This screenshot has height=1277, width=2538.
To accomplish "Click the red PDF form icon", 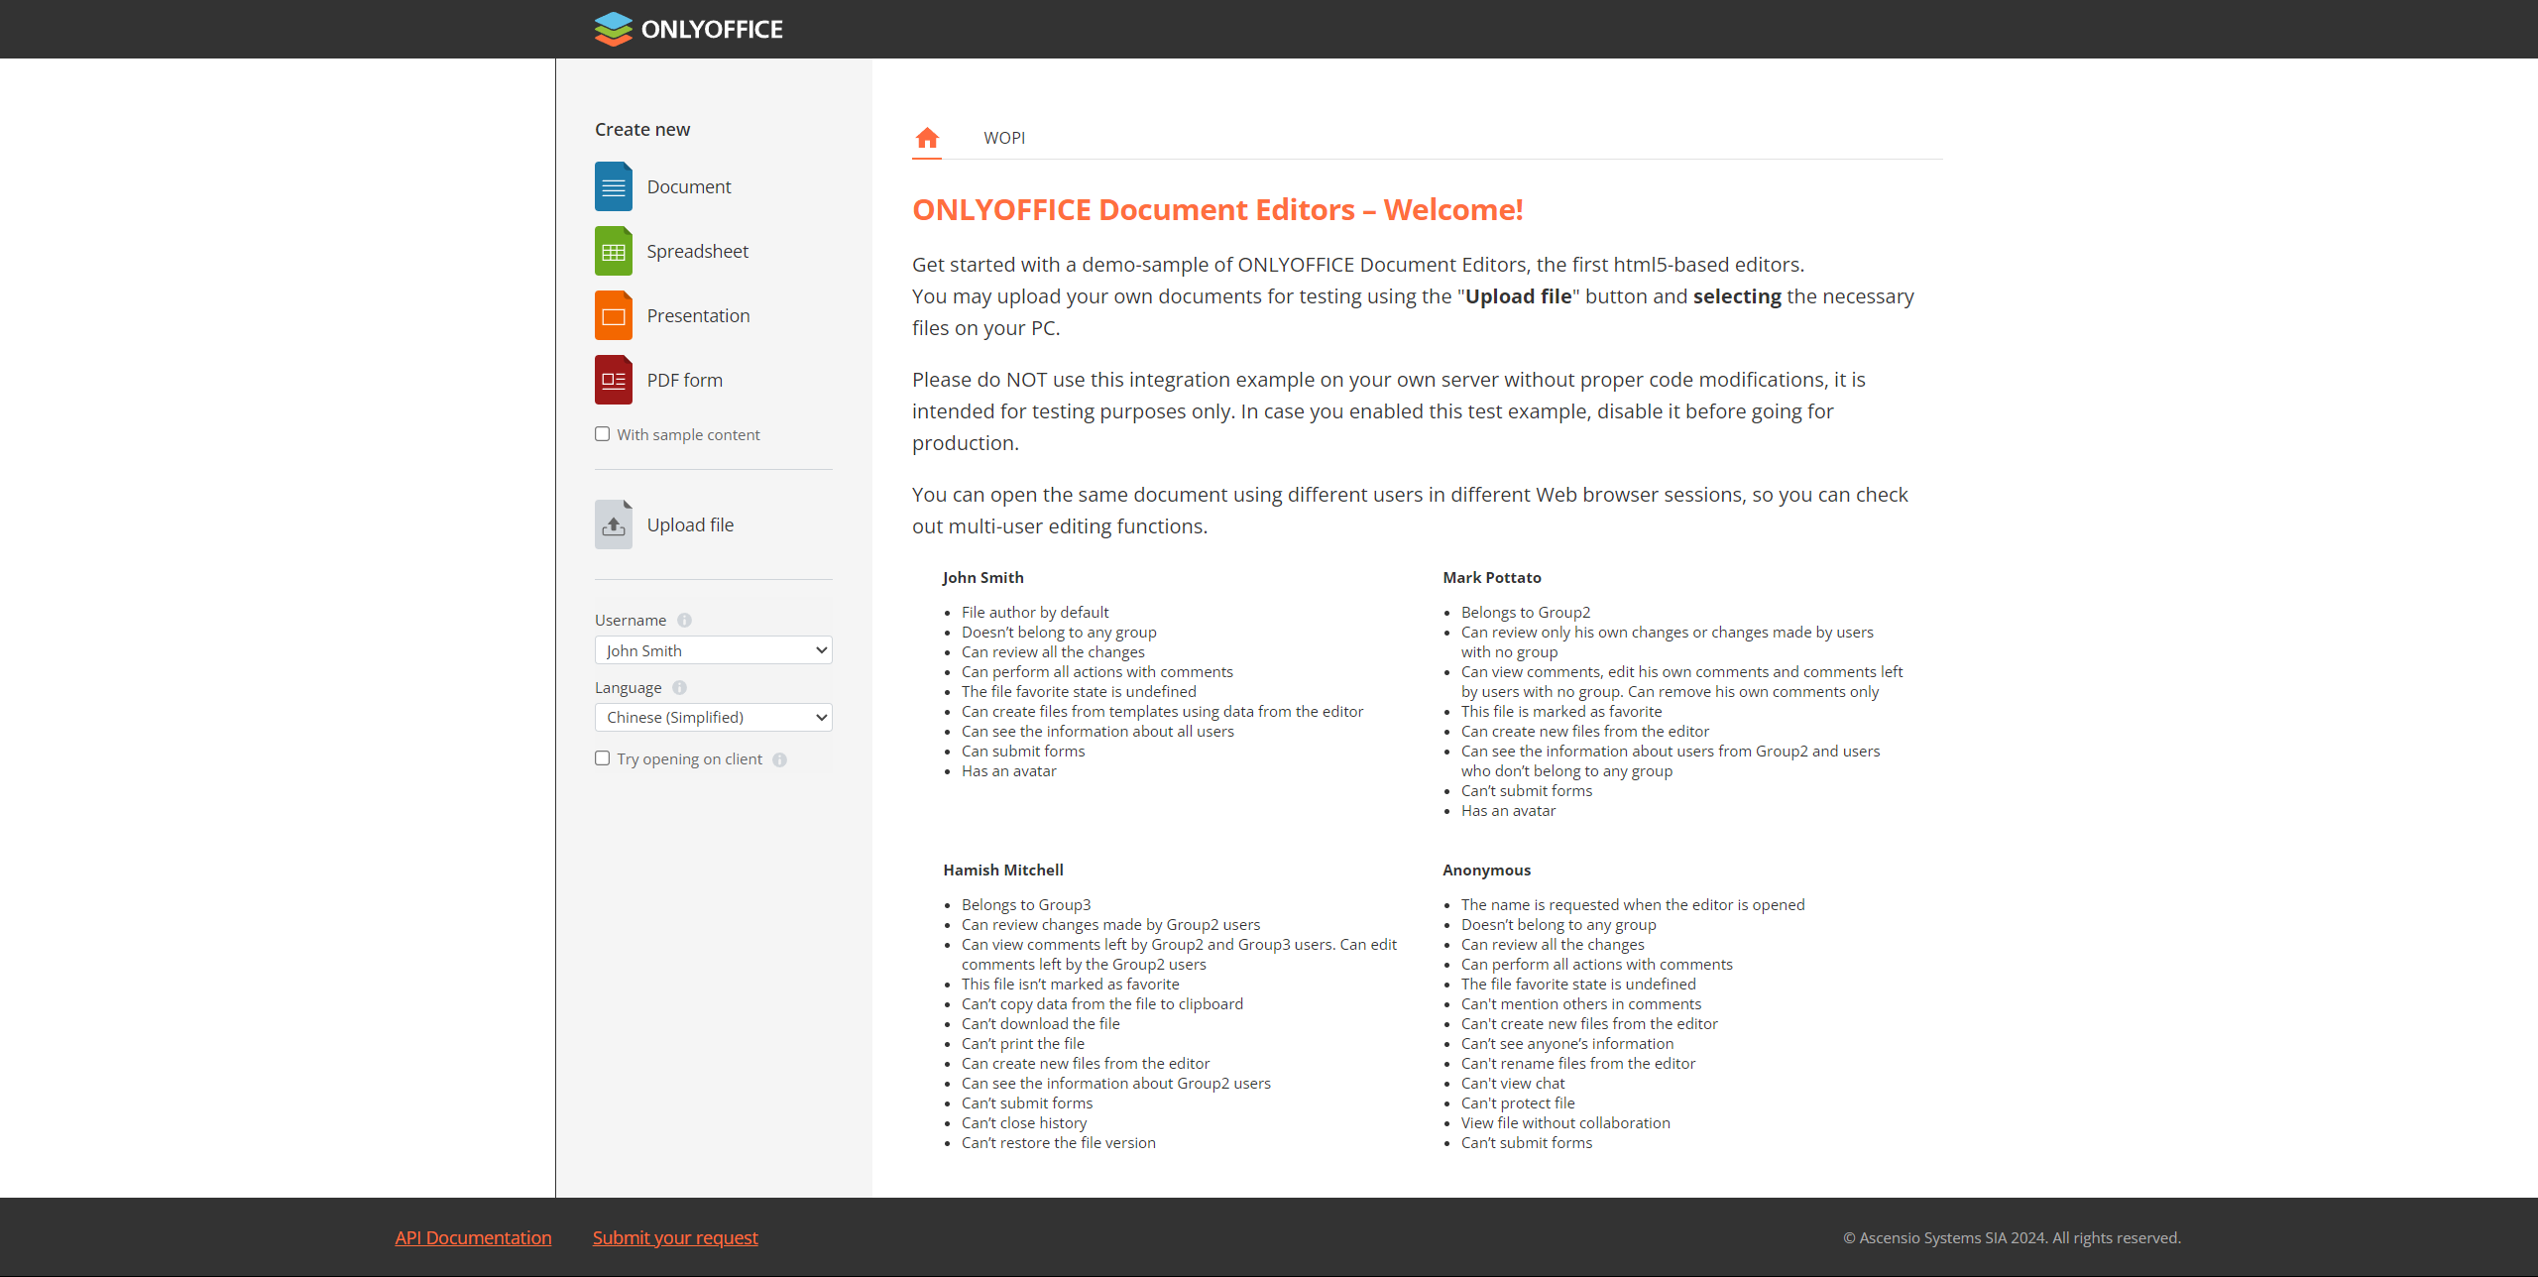I will point(613,380).
